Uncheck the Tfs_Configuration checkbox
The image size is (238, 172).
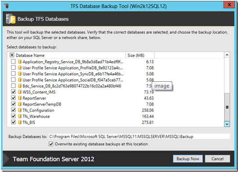[13, 110]
